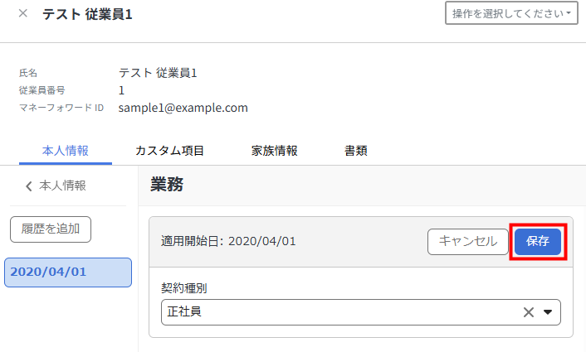Click the 正社員 value in contract type field
Image resolution: width=586 pixels, height=352 pixels.
click(184, 312)
